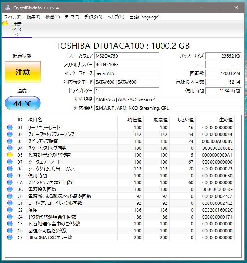Click the features field S.M.A.R.T., APM, NCQ
247x263 pixels.
coord(168,108)
